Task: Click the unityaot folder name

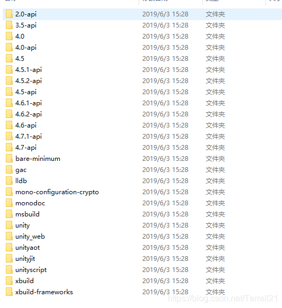Action: click(x=28, y=248)
